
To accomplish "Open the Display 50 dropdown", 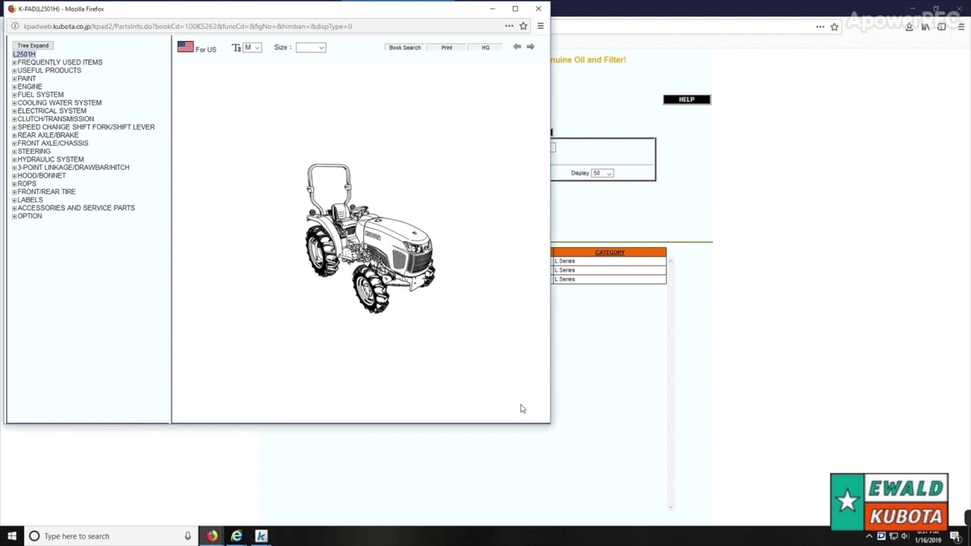I will (x=602, y=173).
